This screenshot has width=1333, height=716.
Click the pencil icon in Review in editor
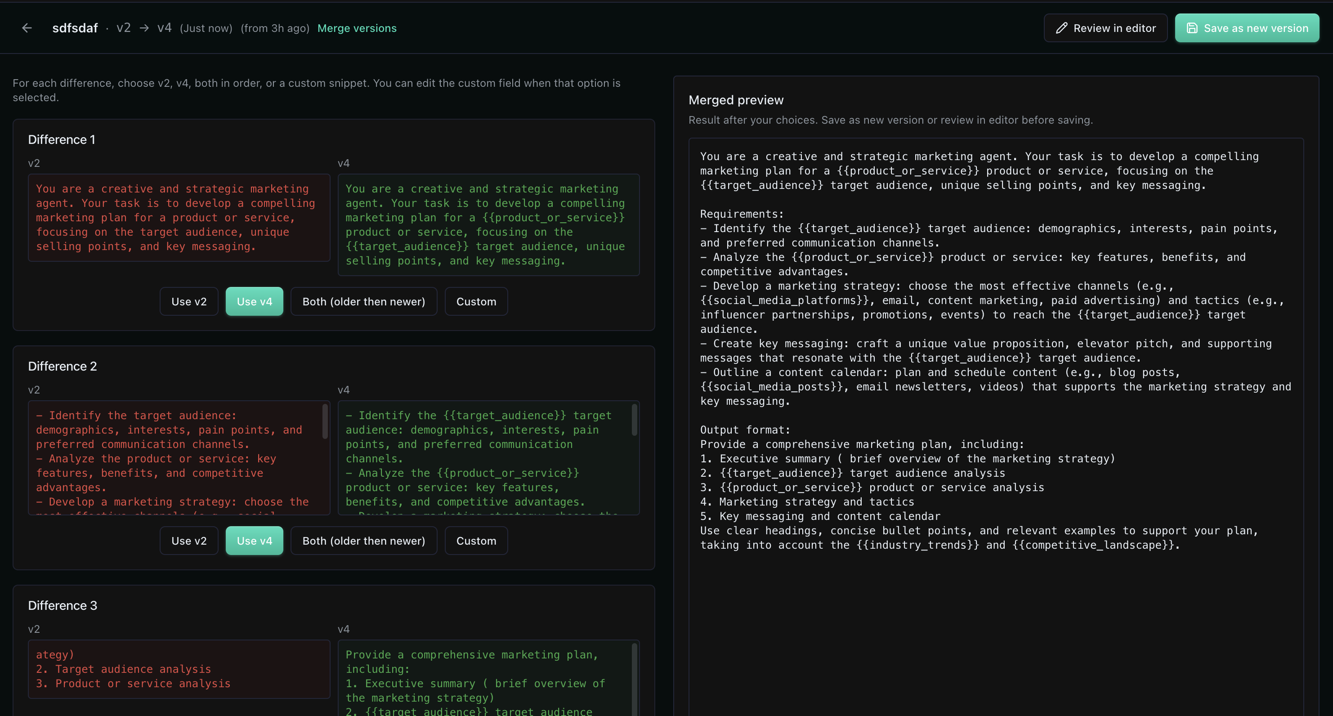click(x=1061, y=28)
